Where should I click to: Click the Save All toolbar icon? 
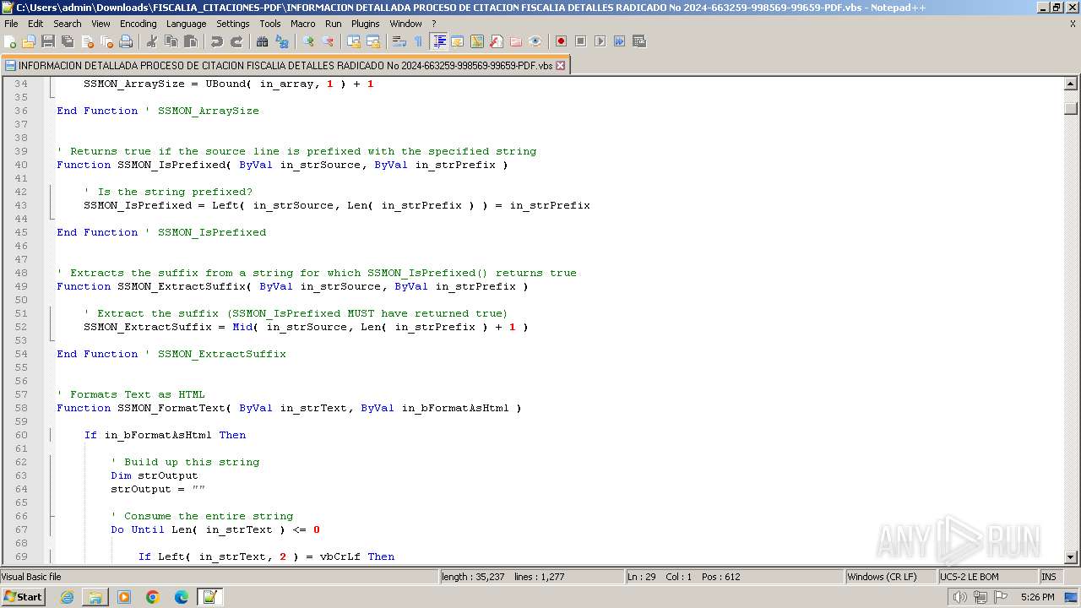pos(68,41)
